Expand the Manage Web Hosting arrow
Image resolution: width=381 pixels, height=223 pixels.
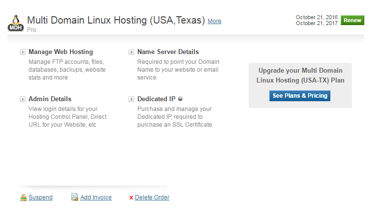click(23, 52)
